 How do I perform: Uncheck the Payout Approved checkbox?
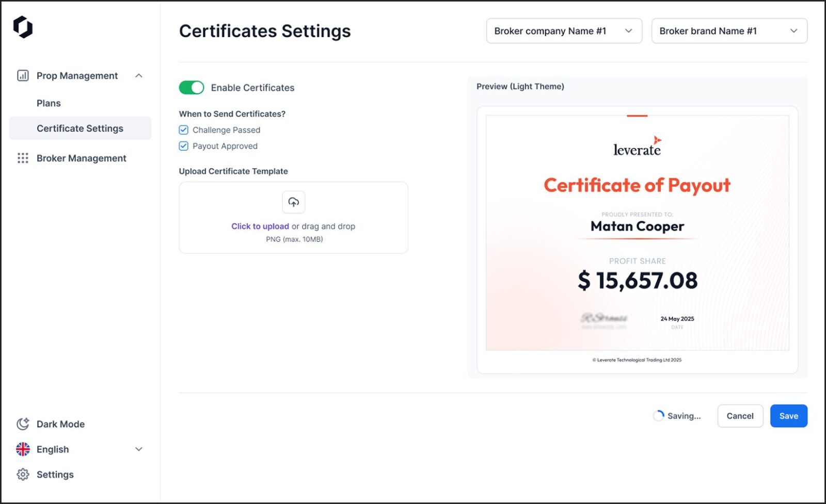183,146
